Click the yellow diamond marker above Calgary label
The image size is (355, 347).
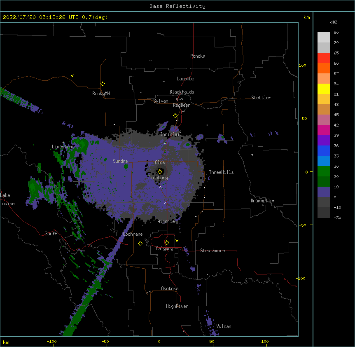[x=167, y=243]
